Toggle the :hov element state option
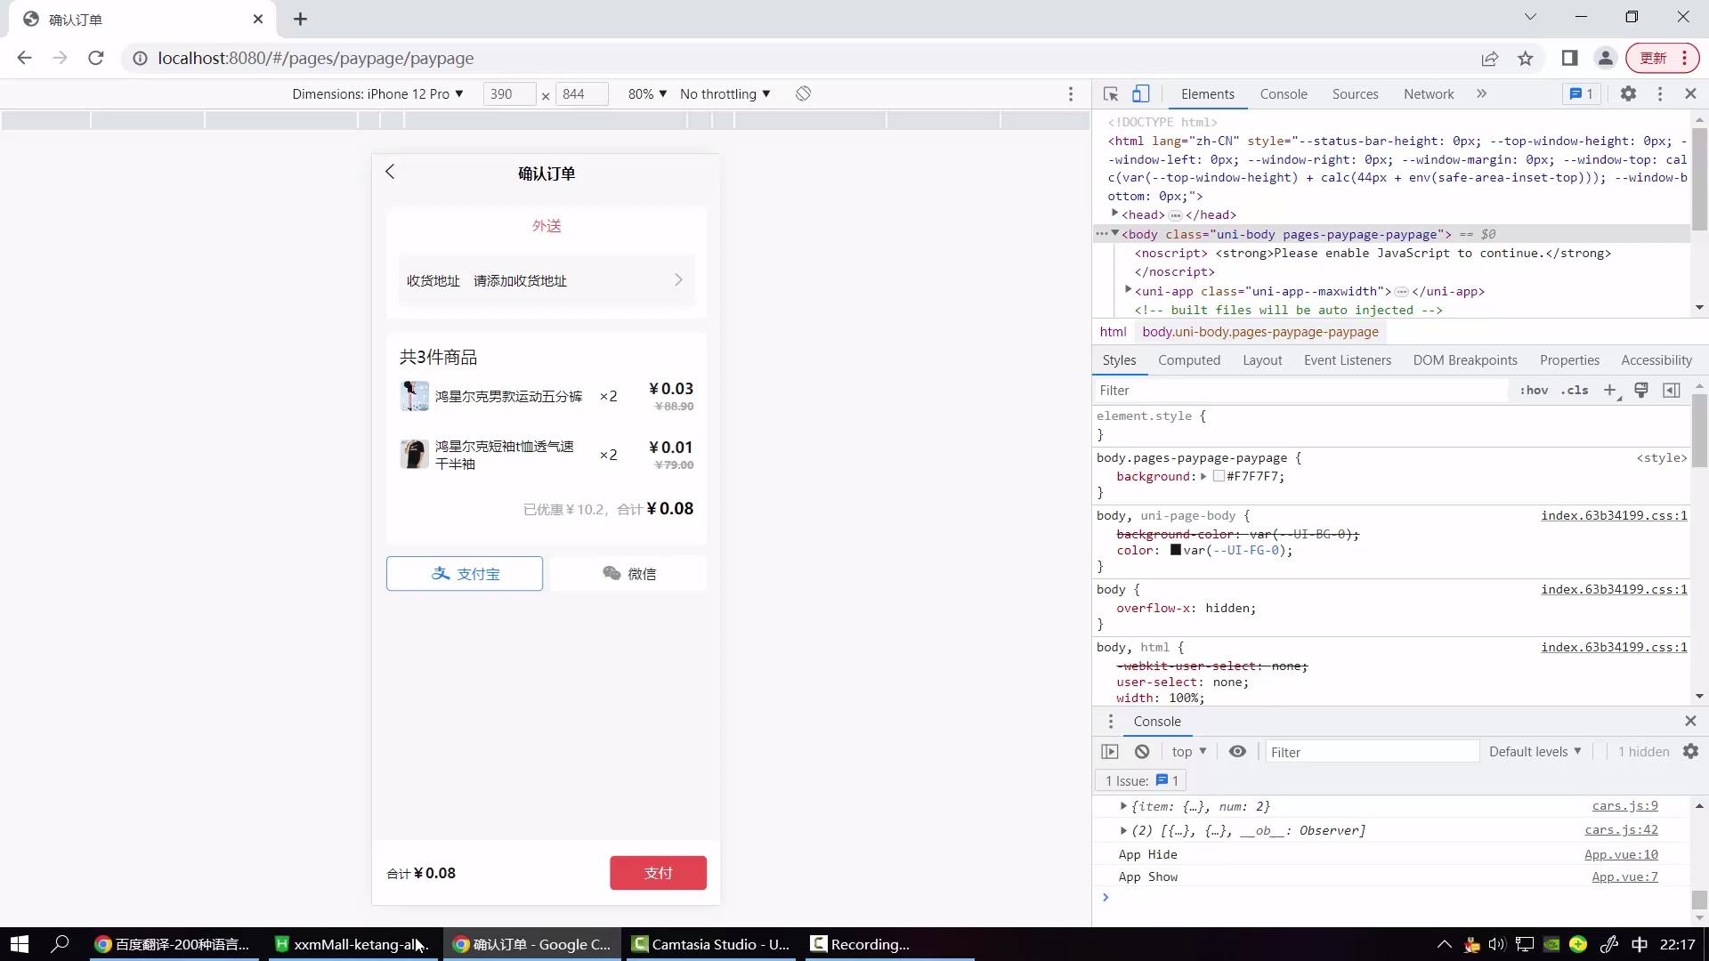The image size is (1709, 961). [x=1534, y=391]
